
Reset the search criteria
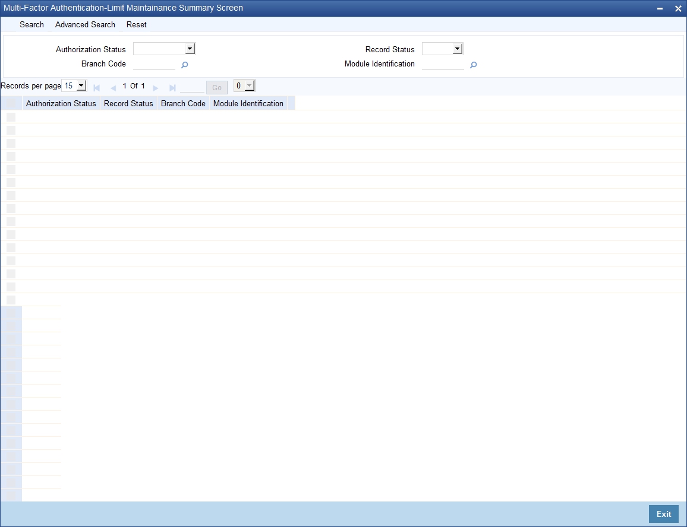[136, 24]
